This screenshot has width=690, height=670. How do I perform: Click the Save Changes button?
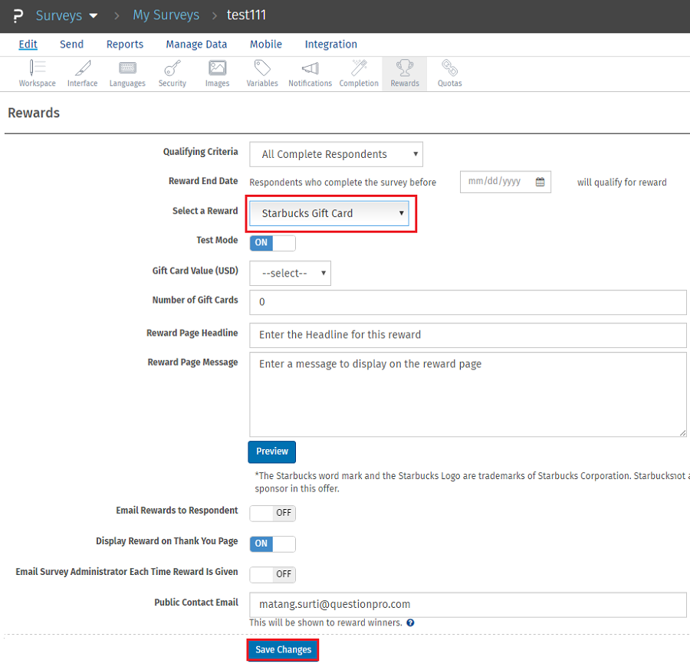283,649
